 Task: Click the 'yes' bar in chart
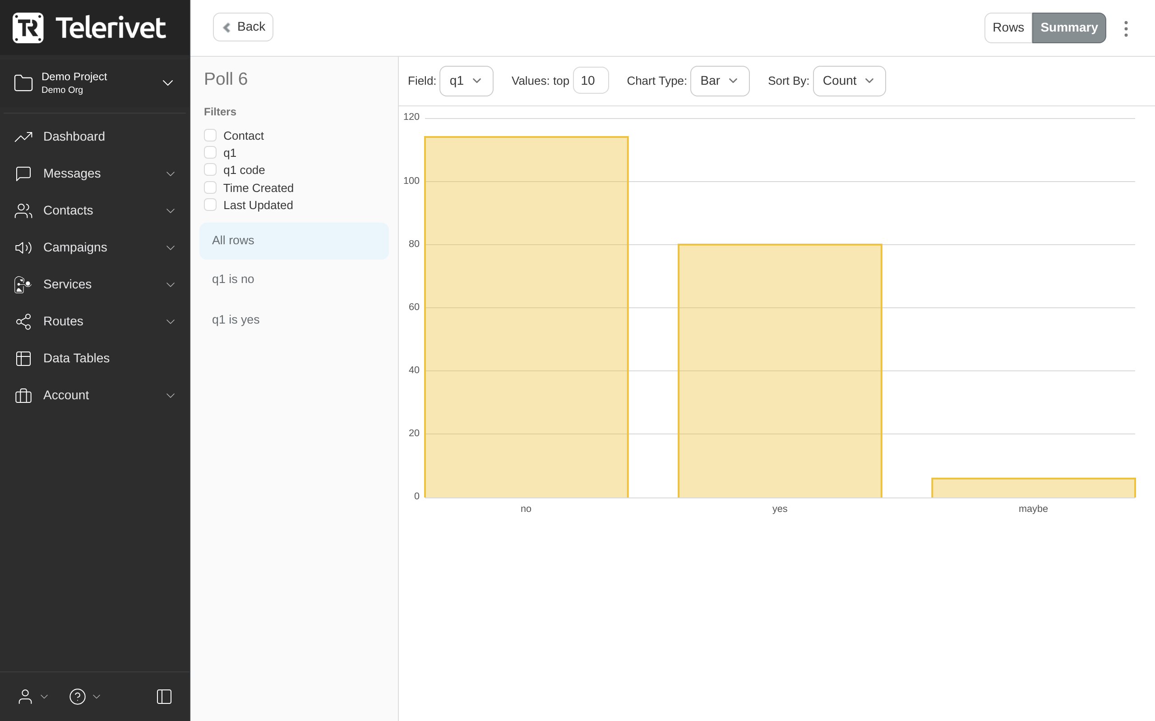click(x=780, y=371)
